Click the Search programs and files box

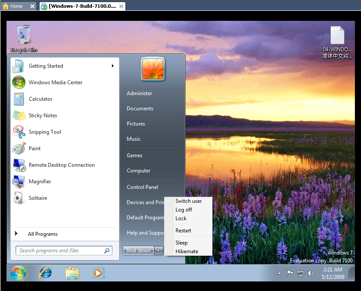(64, 251)
